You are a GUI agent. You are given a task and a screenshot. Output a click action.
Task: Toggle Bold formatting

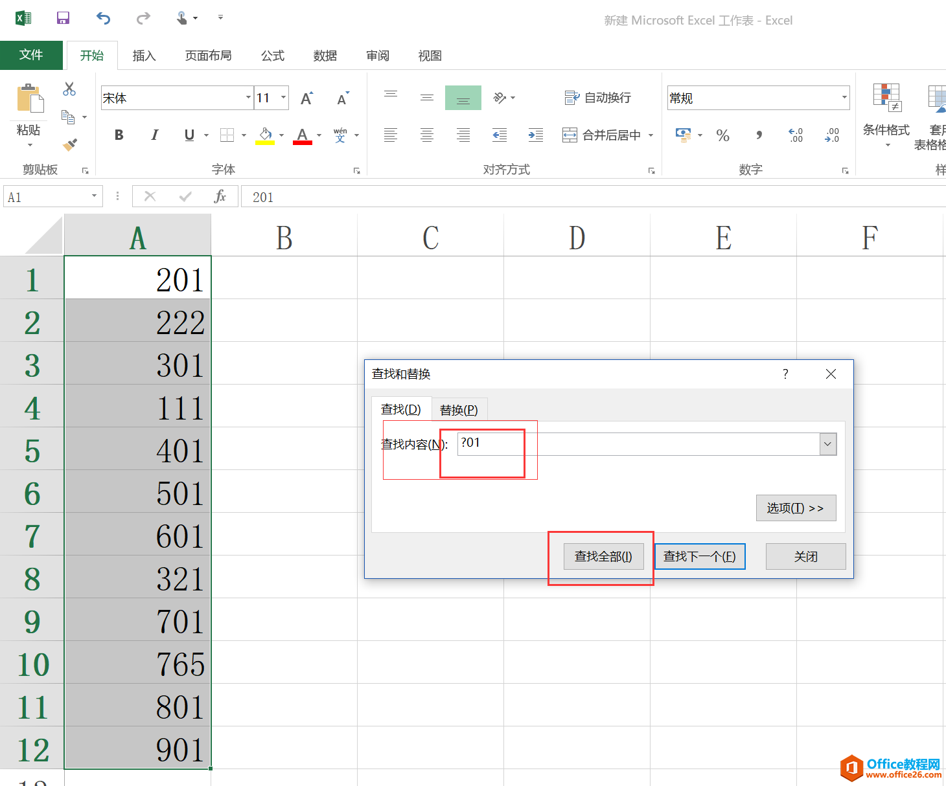[x=119, y=135]
